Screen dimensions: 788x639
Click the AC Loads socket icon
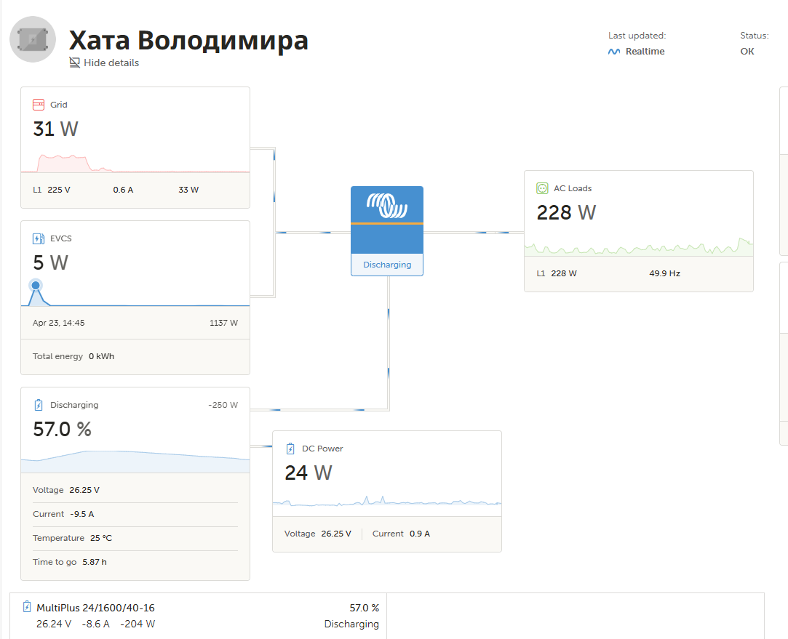(542, 188)
